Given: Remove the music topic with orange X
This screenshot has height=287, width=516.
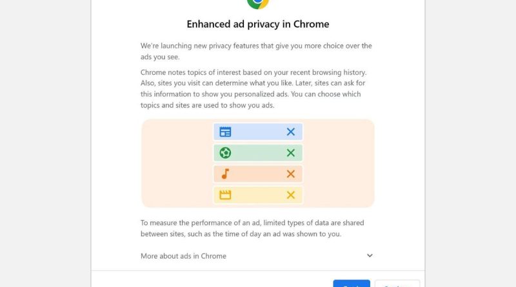Looking at the screenshot, I should (x=291, y=173).
